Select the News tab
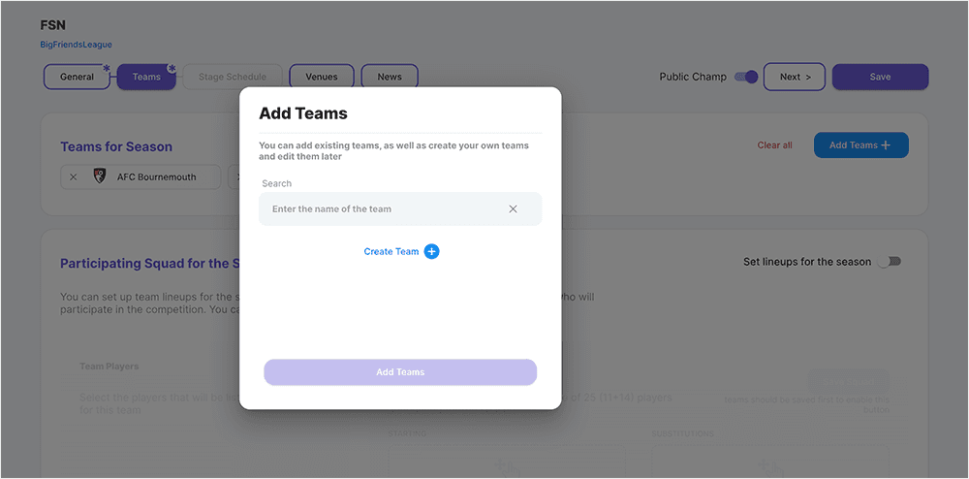969x479 pixels. pos(390,77)
